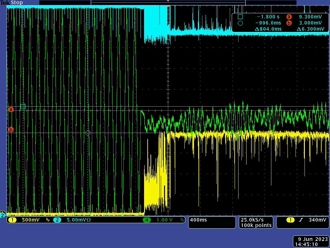This screenshot has height=248, width=330.
Task: Click orange cursor 'b' marker on left edge
Action: click(11, 130)
